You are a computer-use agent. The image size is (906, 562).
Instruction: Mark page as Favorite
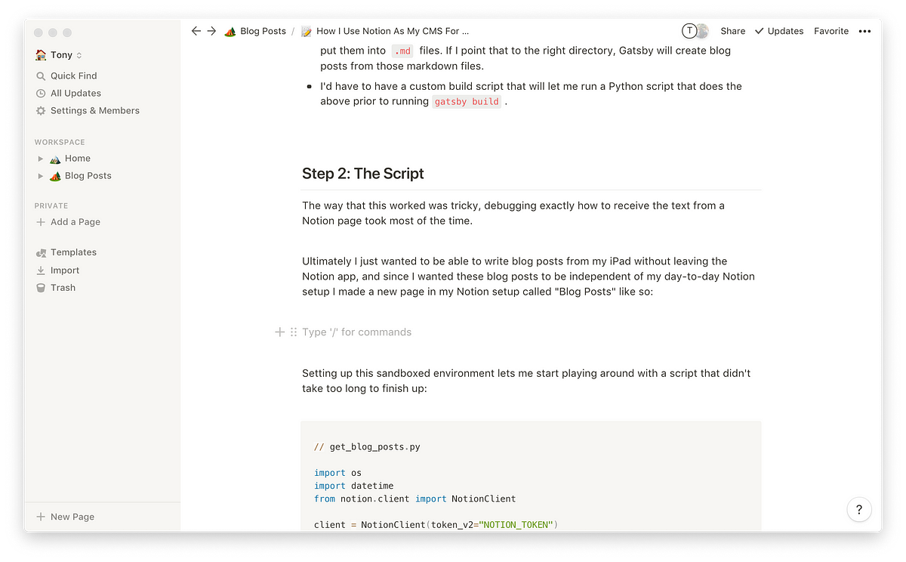pos(831,31)
